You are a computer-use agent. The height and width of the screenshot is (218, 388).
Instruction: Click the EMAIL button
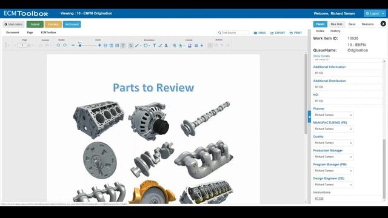coord(260,33)
